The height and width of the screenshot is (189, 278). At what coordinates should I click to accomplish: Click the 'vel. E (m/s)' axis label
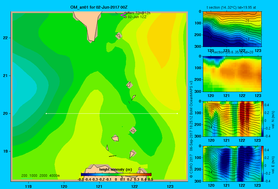tap(273, 165)
